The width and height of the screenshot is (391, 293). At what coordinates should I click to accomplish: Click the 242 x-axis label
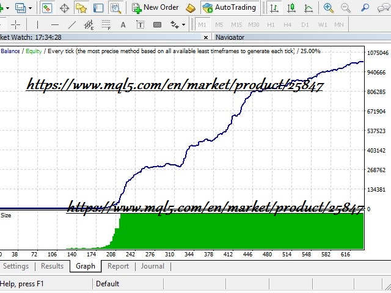[130, 255]
